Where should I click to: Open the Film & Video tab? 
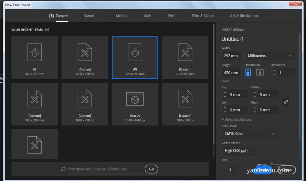pos(203,16)
